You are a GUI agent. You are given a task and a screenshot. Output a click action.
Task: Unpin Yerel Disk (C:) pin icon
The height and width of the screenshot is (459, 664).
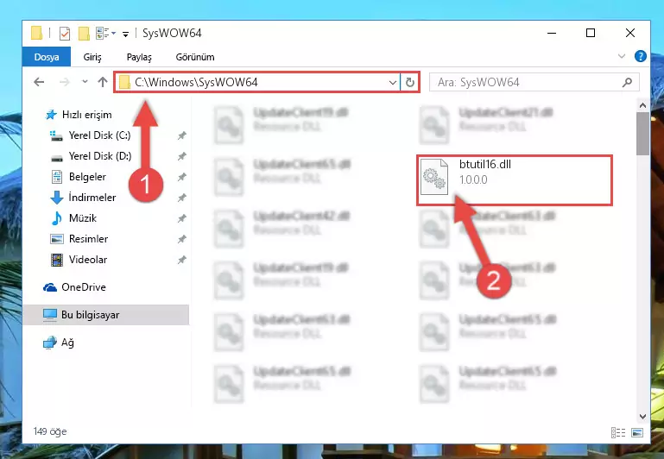point(181,135)
